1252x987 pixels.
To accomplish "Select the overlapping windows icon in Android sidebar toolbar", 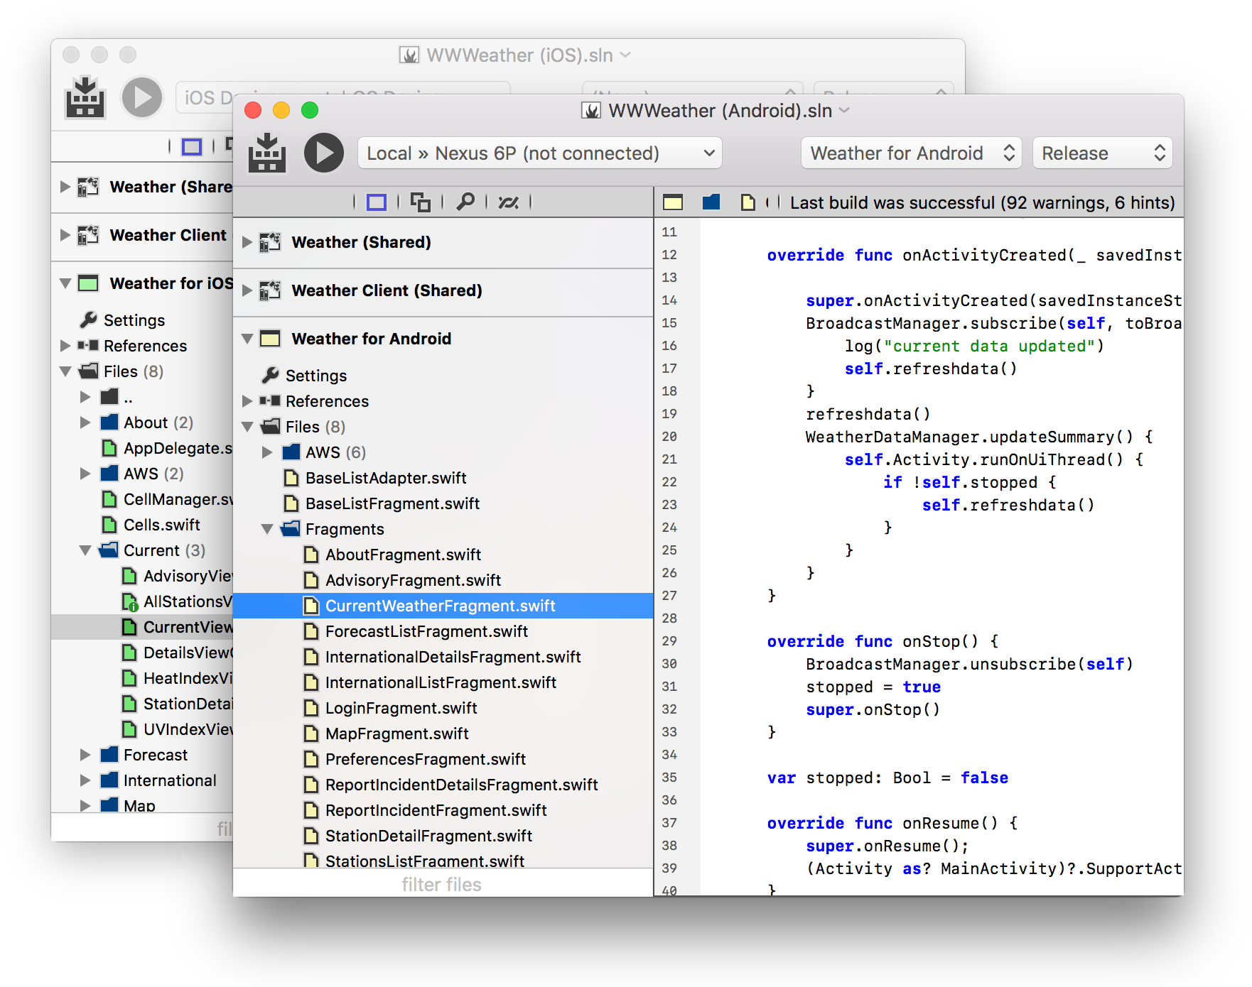I will 420,202.
